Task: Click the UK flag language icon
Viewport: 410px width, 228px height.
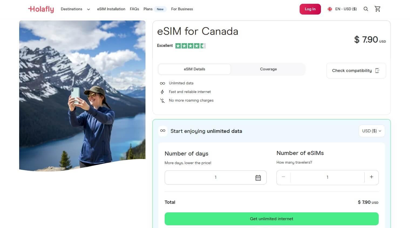Action: [330, 9]
